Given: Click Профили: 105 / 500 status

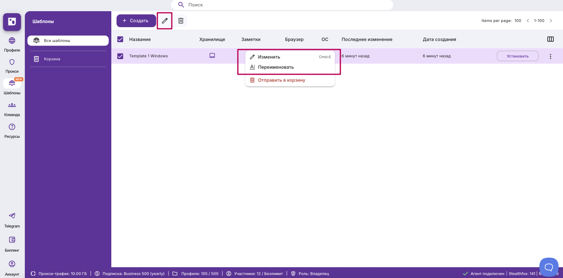Looking at the screenshot, I should click(x=195, y=274).
